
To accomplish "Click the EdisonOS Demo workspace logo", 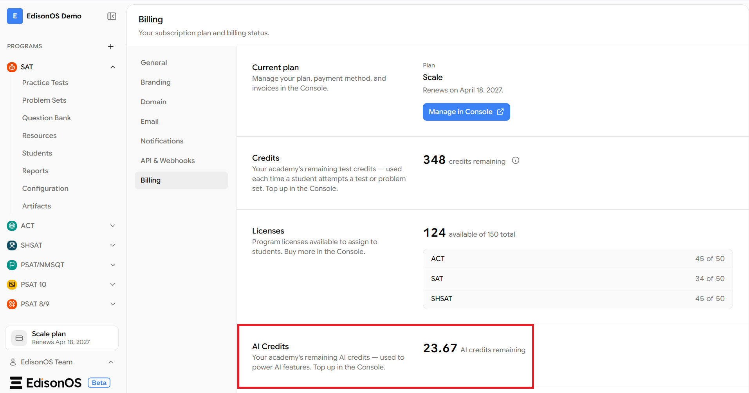I will (15, 16).
